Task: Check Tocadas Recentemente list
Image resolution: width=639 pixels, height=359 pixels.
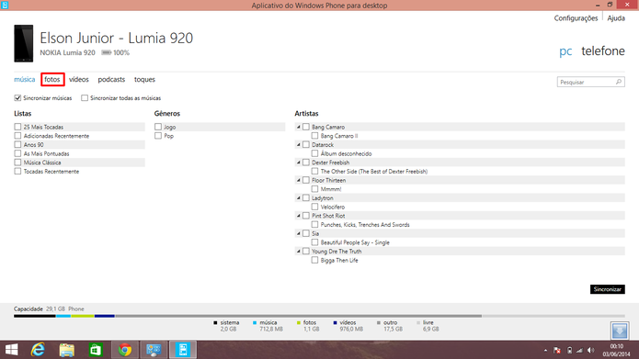Action: 17,172
